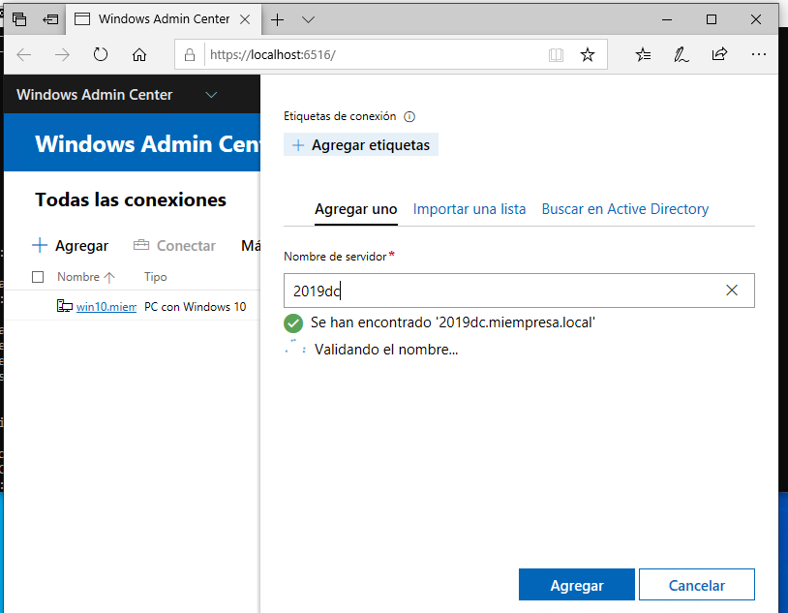Switch to Importar una lista tab

point(470,209)
